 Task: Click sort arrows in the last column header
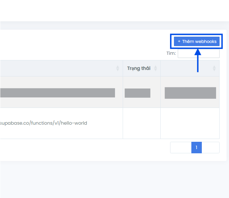214,68
